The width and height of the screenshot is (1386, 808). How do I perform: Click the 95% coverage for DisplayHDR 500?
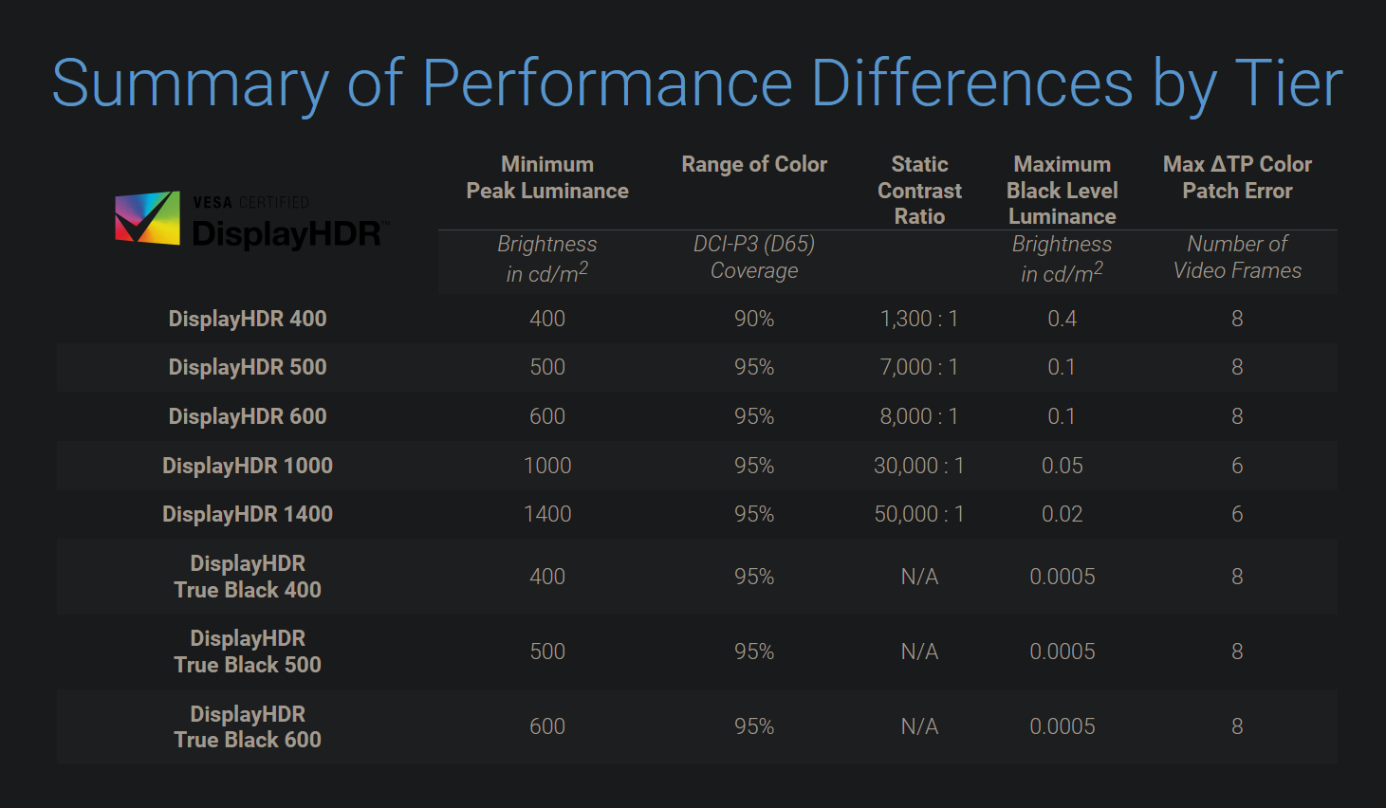[x=754, y=367]
